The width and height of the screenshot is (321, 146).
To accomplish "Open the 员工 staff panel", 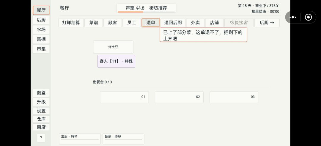I will 132,23.
